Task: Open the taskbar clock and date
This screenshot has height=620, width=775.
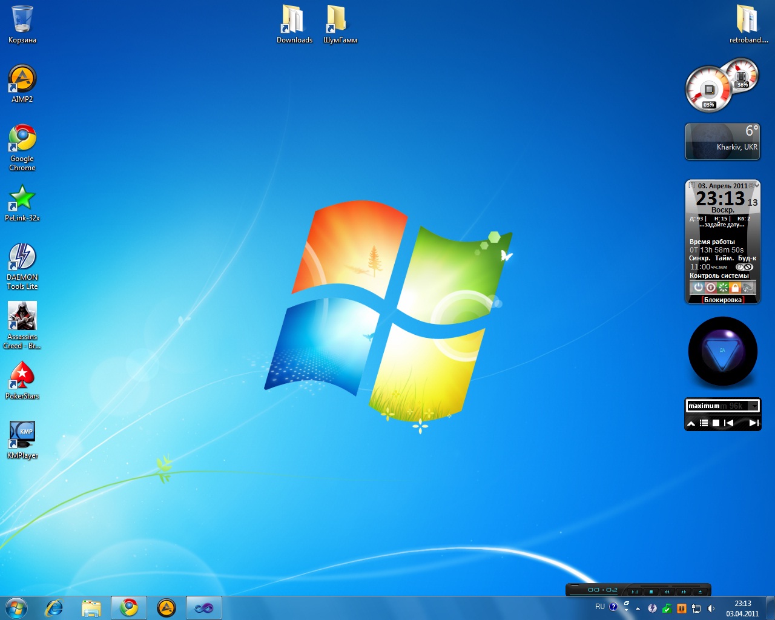Action: (x=742, y=608)
